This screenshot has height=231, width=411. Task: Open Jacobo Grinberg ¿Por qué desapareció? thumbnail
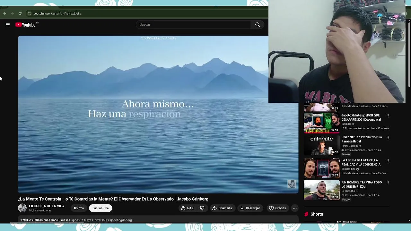[321, 123]
